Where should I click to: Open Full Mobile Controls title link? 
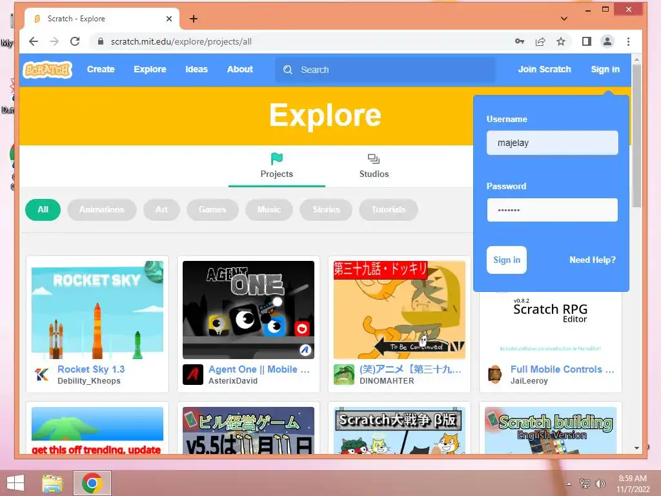point(562,369)
